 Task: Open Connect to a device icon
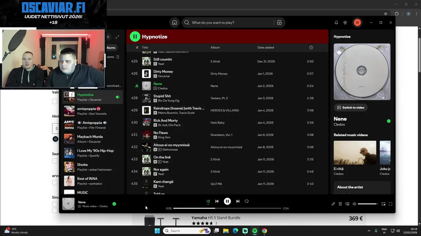coord(347,204)
